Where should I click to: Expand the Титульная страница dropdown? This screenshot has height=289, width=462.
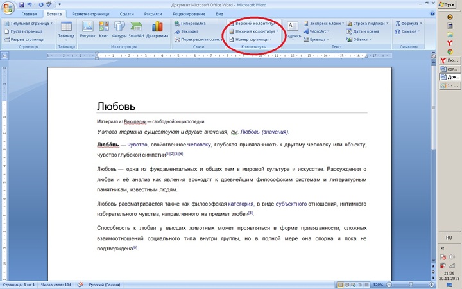click(29, 23)
